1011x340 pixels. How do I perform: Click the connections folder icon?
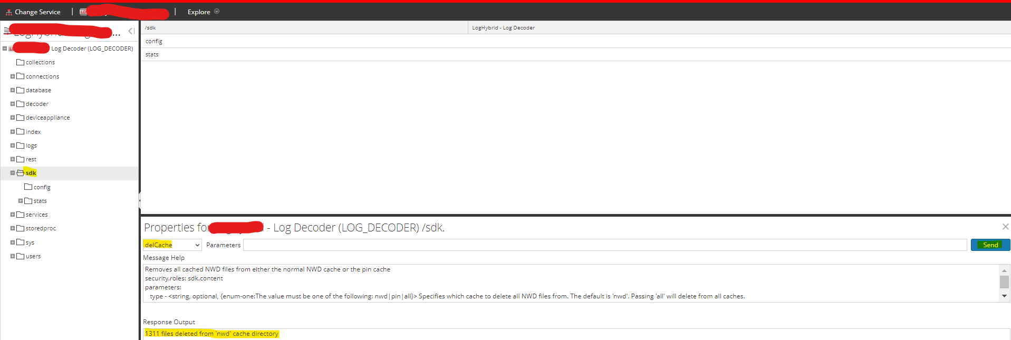pos(21,76)
